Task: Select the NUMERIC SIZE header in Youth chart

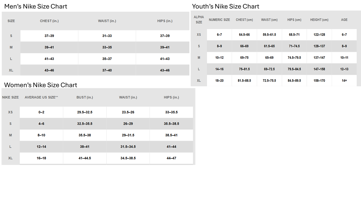Action: tap(219, 20)
